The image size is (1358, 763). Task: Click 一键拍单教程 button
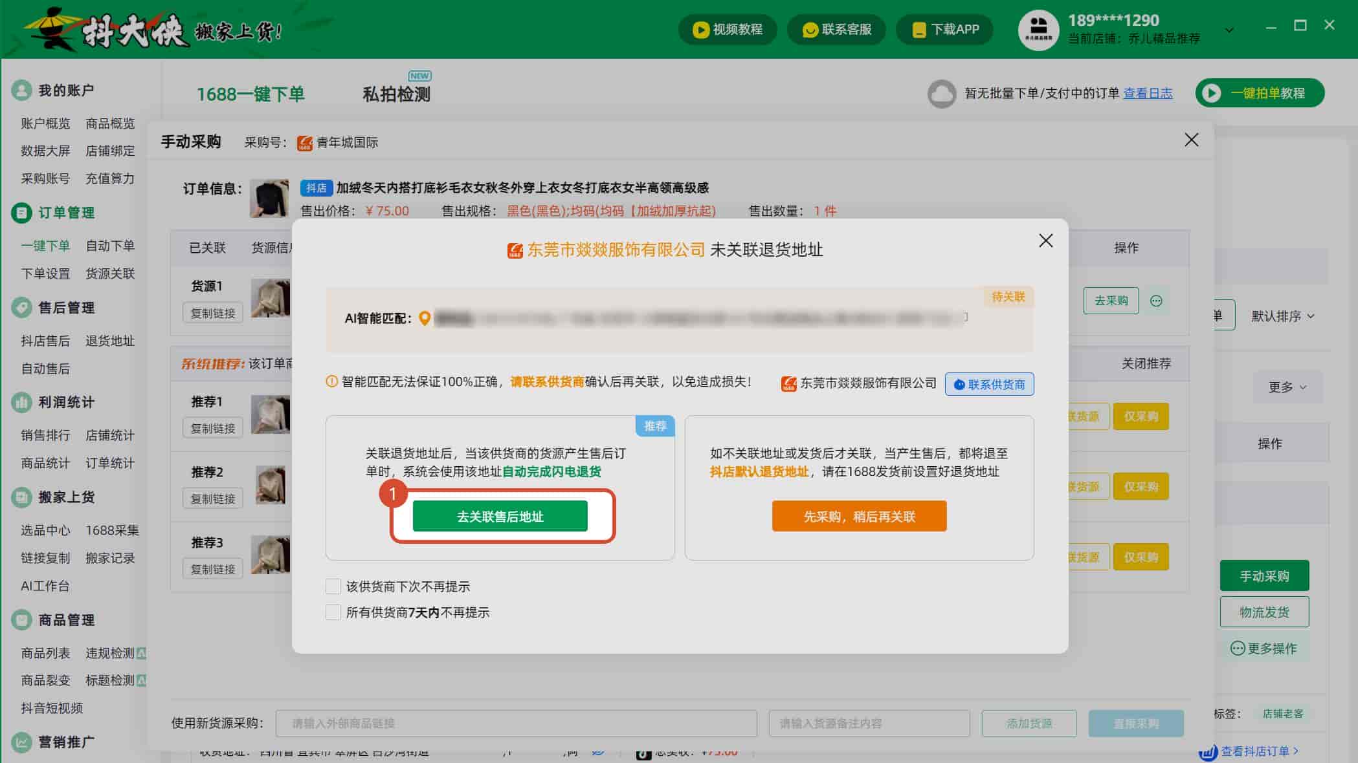click(1260, 93)
